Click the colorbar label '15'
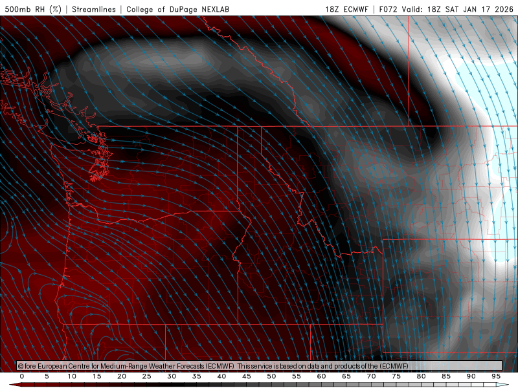The image size is (518, 388). pyautogui.click(x=96, y=376)
